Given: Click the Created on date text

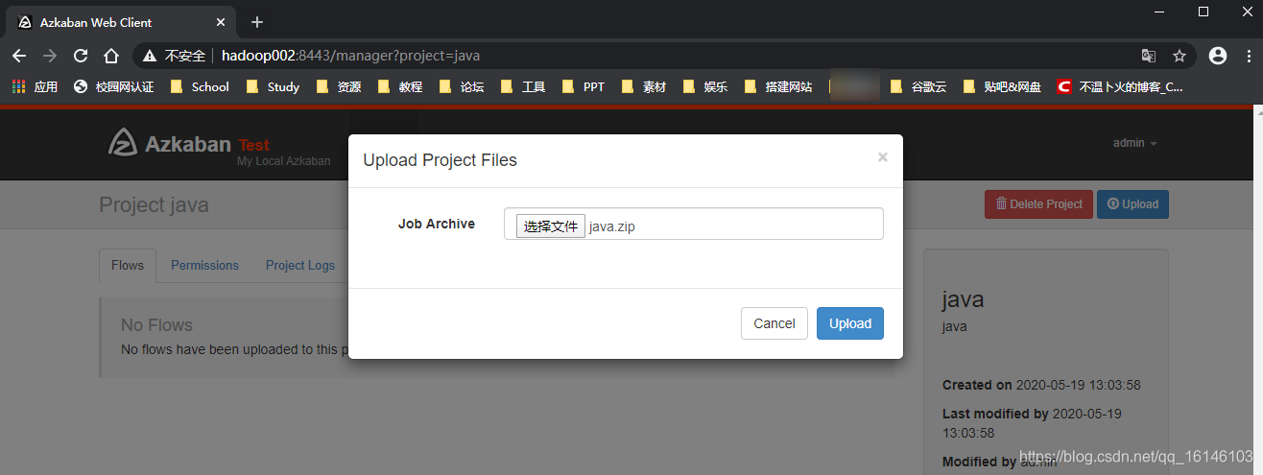Looking at the screenshot, I should [x=1041, y=385].
